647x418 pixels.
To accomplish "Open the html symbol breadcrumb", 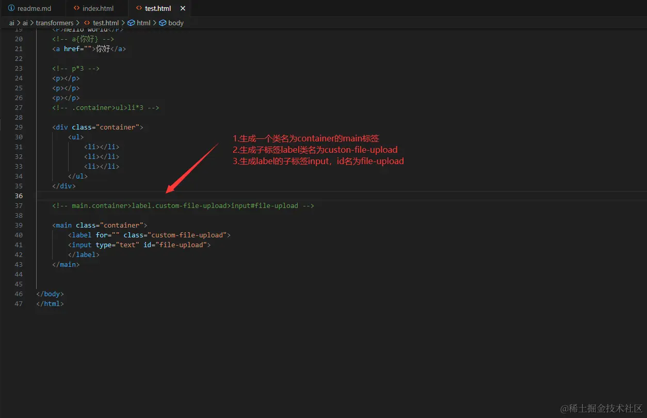I will (x=143, y=23).
